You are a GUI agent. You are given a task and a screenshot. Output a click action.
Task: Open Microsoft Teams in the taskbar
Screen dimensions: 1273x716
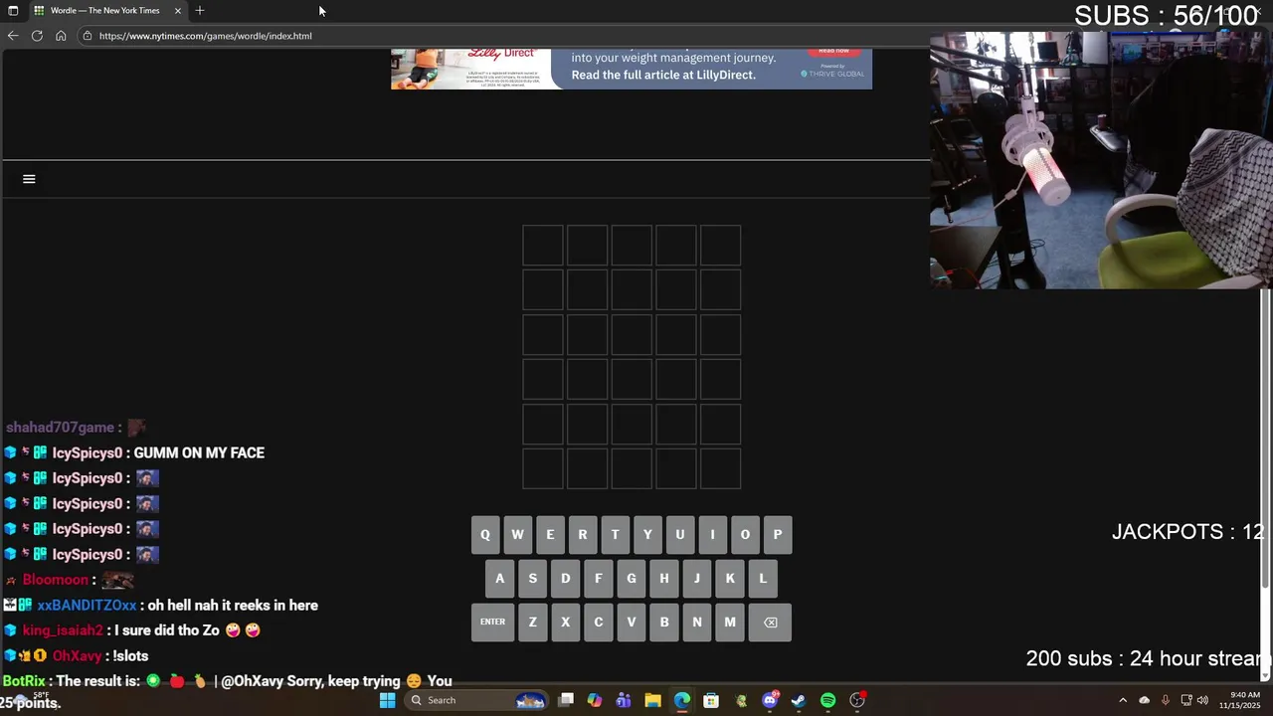624,700
